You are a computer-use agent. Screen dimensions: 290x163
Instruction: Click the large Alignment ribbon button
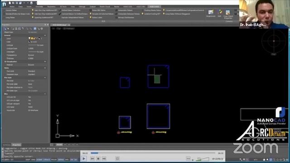tap(211, 14)
